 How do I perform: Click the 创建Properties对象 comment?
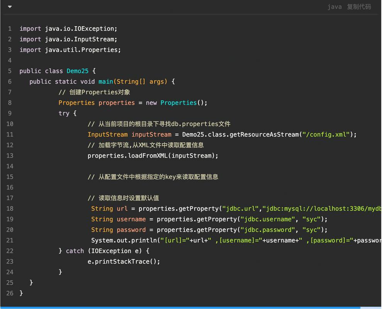pyautogui.click(x=95, y=92)
